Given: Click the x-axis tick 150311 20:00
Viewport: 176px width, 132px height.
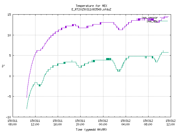Looking at the screenshot, I should point(80,123).
